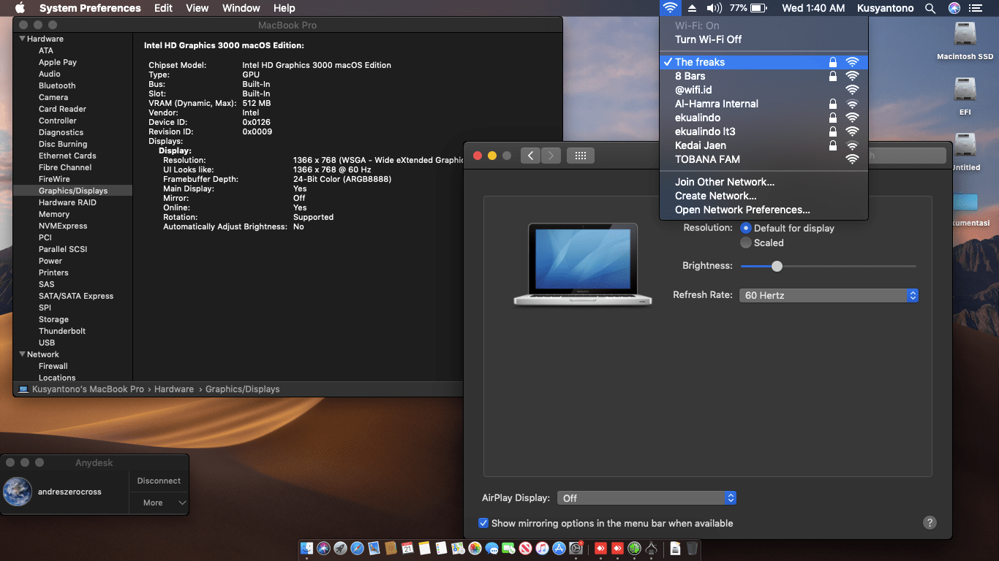Expand the More menu in Anydesk

pos(159,503)
